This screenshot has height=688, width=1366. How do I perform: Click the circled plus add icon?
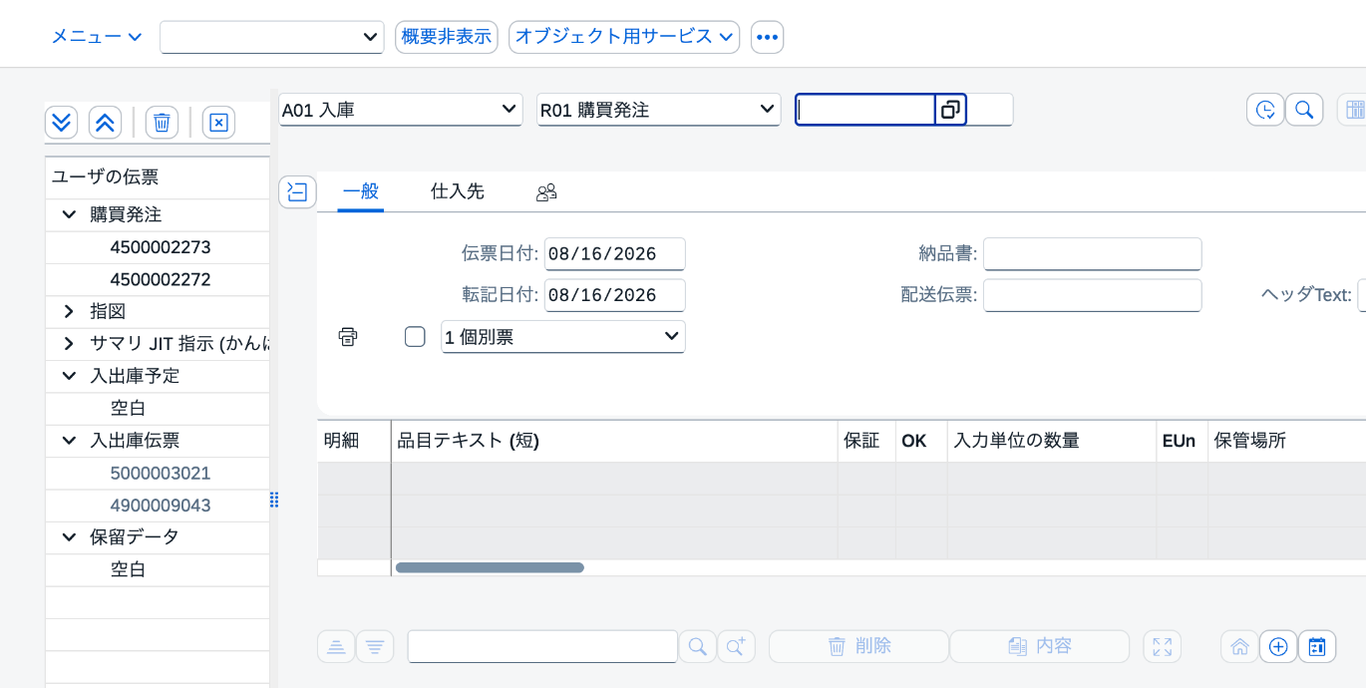pos(1278,646)
